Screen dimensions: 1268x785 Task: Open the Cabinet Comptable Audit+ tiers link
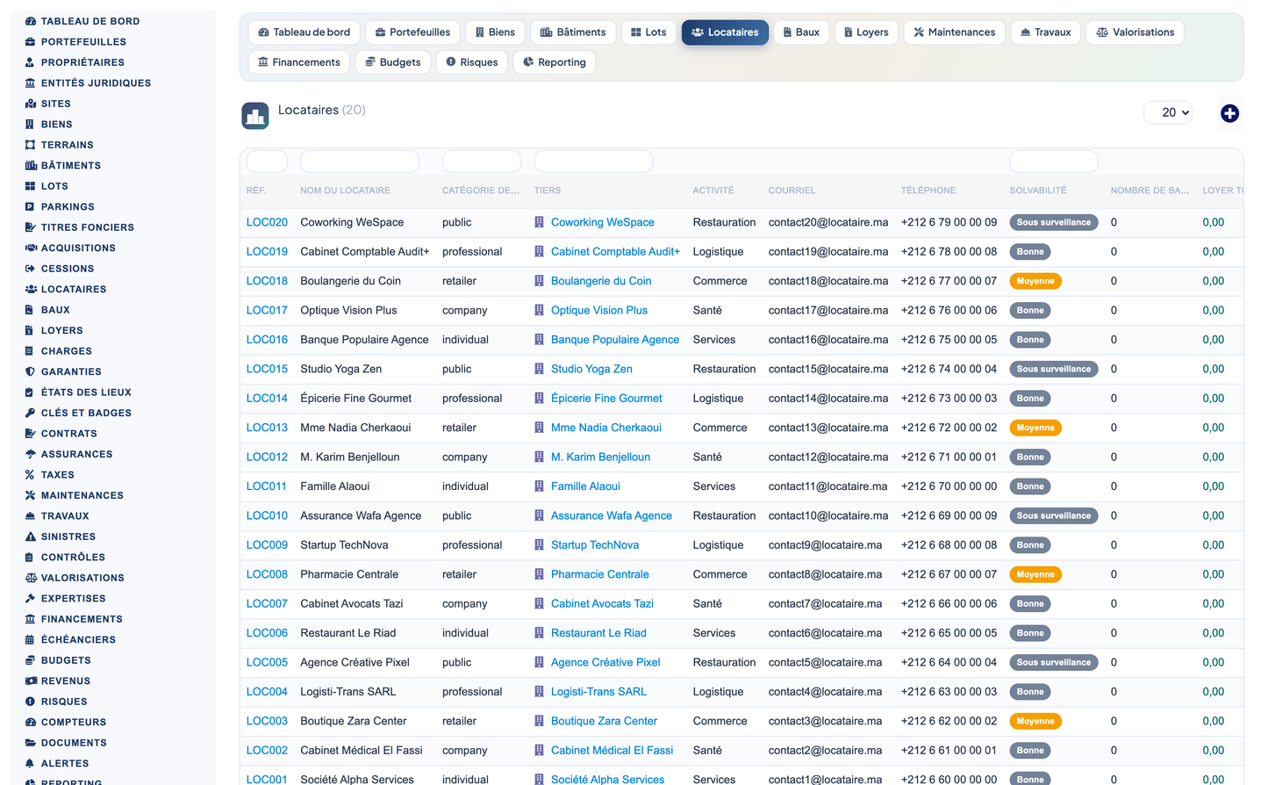(615, 252)
